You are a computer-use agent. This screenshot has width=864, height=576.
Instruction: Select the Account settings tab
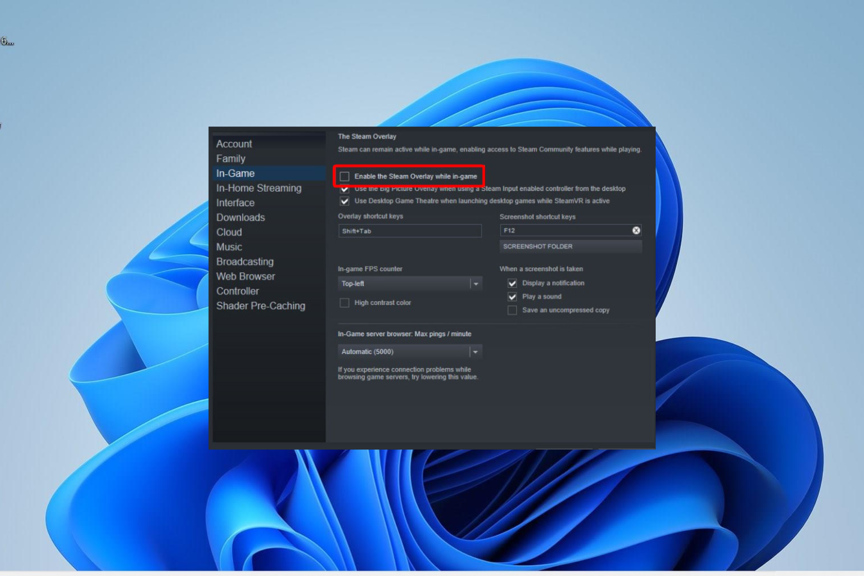point(234,143)
